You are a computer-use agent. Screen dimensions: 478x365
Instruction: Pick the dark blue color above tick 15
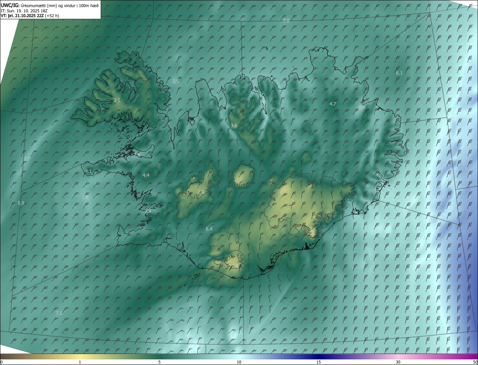pyautogui.click(x=319, y=356)
